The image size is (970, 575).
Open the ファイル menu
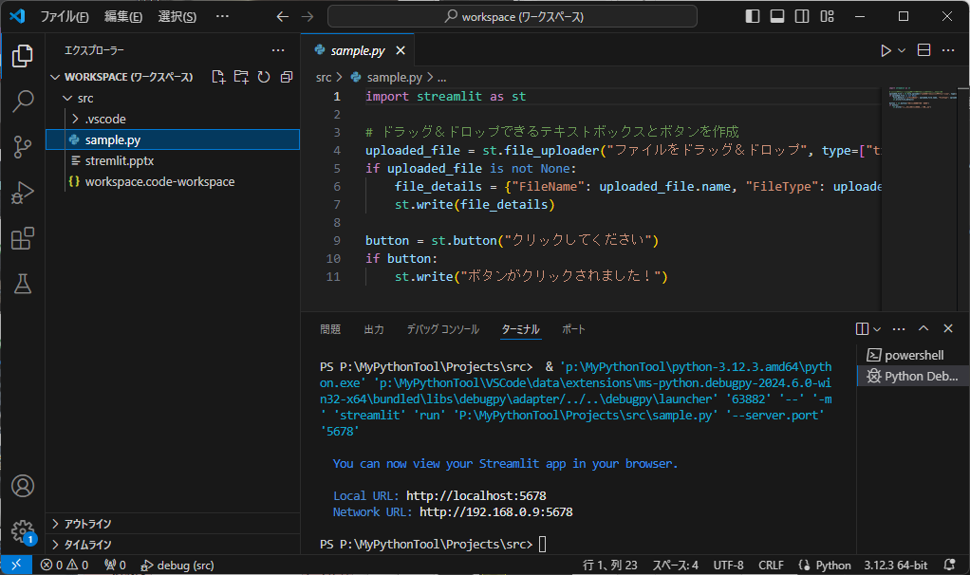64,16
